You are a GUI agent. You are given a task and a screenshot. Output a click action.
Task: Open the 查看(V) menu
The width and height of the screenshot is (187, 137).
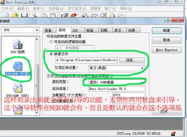(39, 9)
